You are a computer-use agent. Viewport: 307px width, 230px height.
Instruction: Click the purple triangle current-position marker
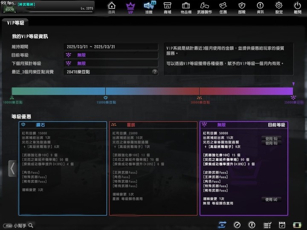[x=293, y=84]
